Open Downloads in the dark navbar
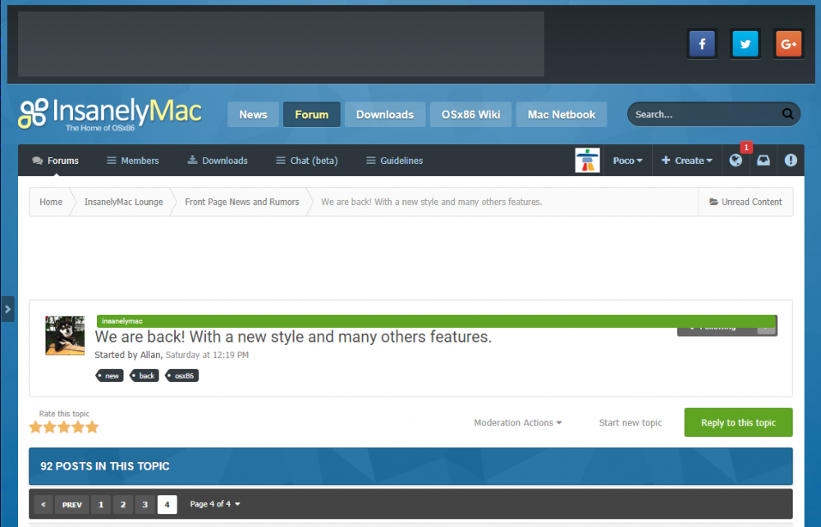Screen dimensions: 821x527 (218, 161)
